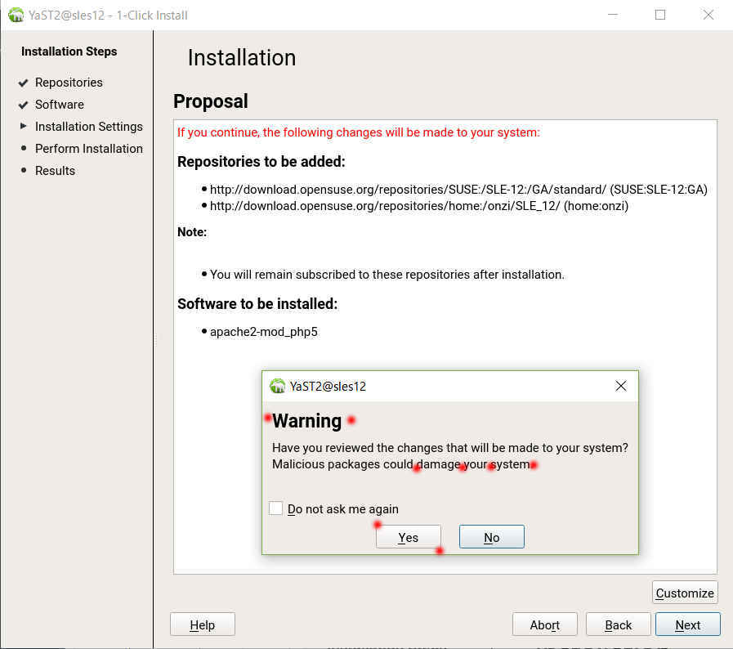
Task: Close the YaST2@sles12 warning dialog
Action: [621, 386]
